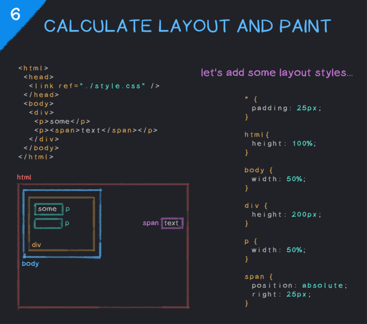This screenshot has height=324, width=367.
Task: Click the 'some' paragraph box
Action: point(48,209)
